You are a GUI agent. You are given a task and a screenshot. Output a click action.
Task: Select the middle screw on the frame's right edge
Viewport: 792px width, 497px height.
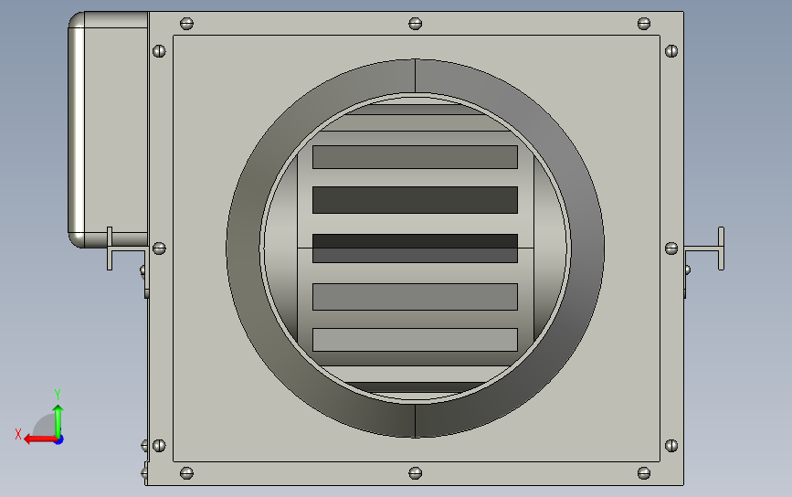pos(671,248)
